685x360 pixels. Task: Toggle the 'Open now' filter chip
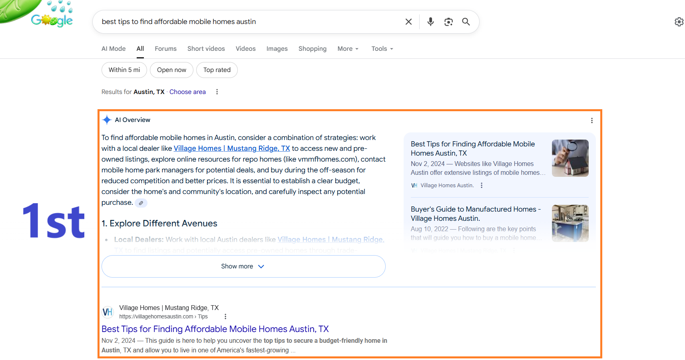coord(171,70)
